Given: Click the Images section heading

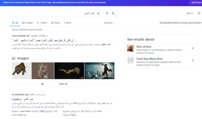Looking at the screenshot, I should tap(23, 58).
